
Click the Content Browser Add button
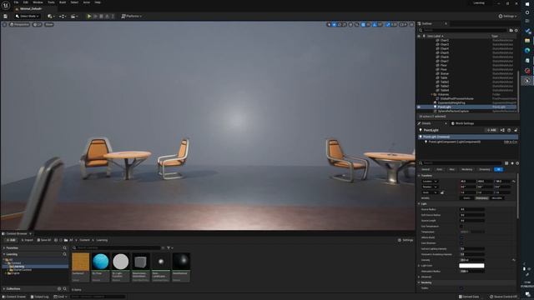point(11,240)
